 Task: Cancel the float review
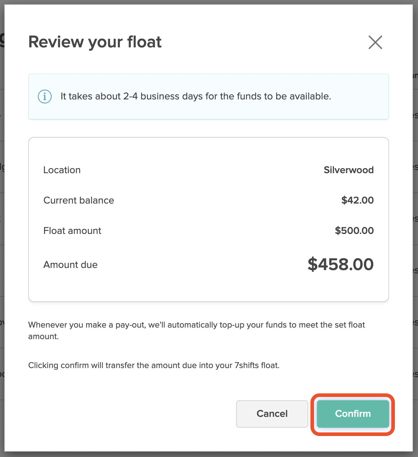[x=272, y=414]
